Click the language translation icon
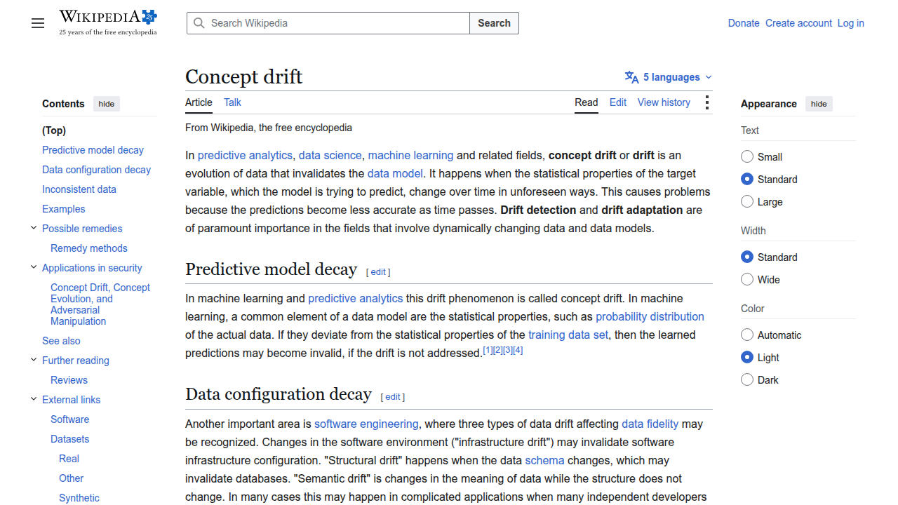Screen dimensions: 898x505 click(x=631, y=77)
